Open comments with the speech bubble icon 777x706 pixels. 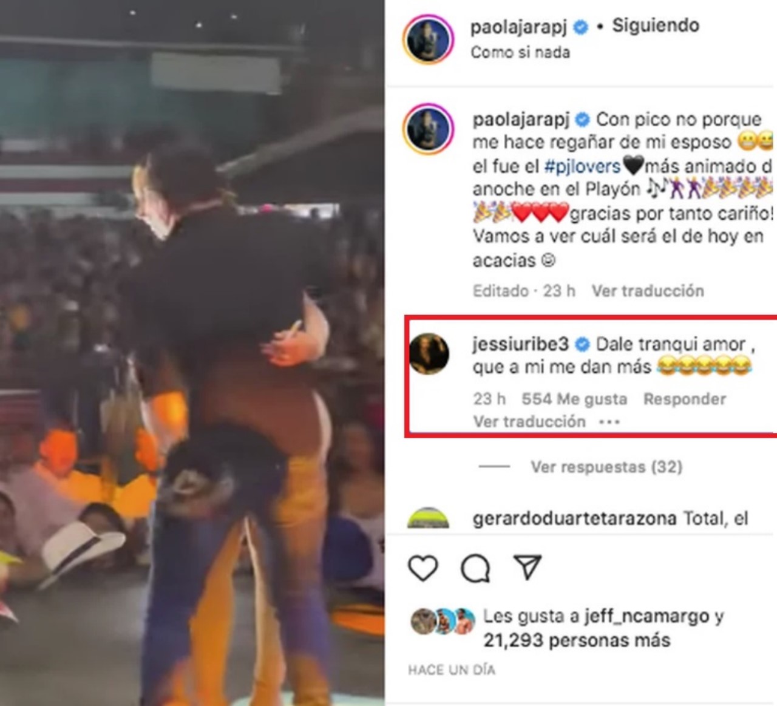[475, 568]
